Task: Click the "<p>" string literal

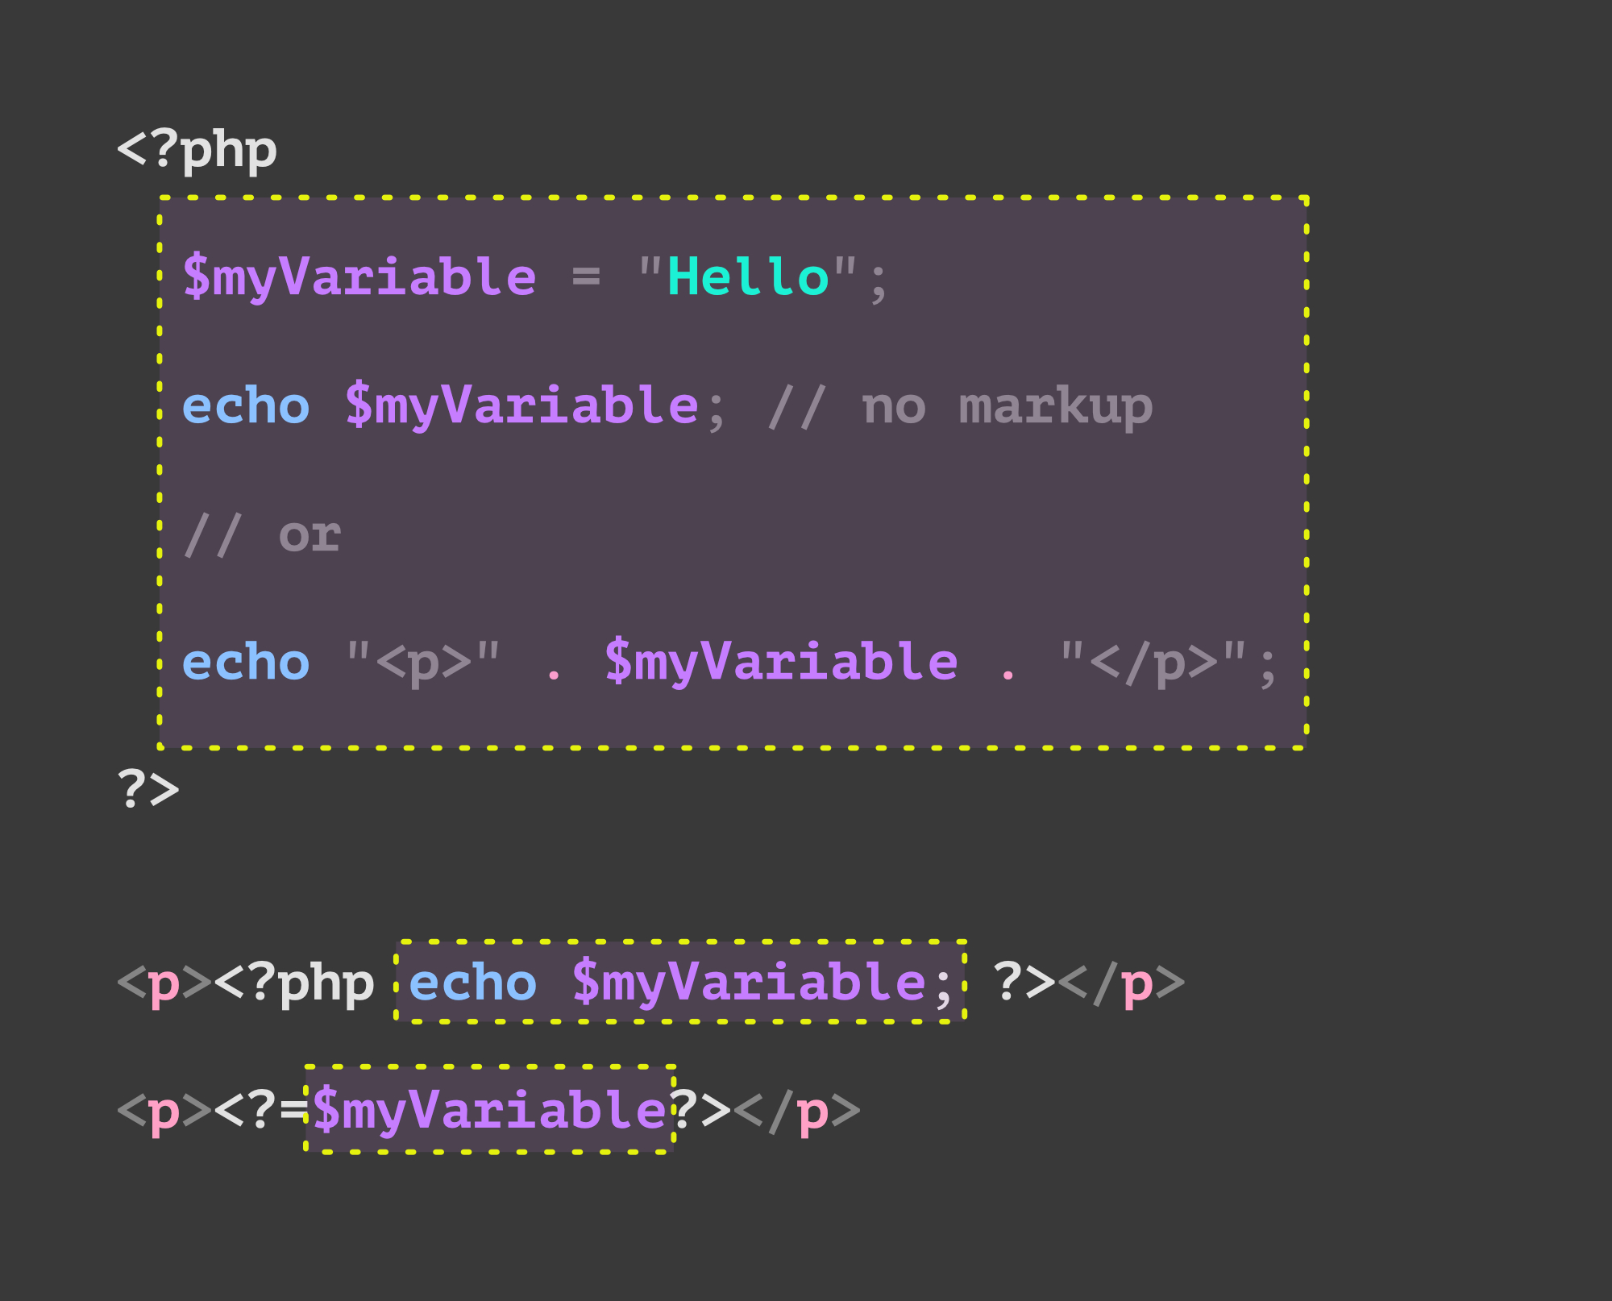Action: pos(423,663)
